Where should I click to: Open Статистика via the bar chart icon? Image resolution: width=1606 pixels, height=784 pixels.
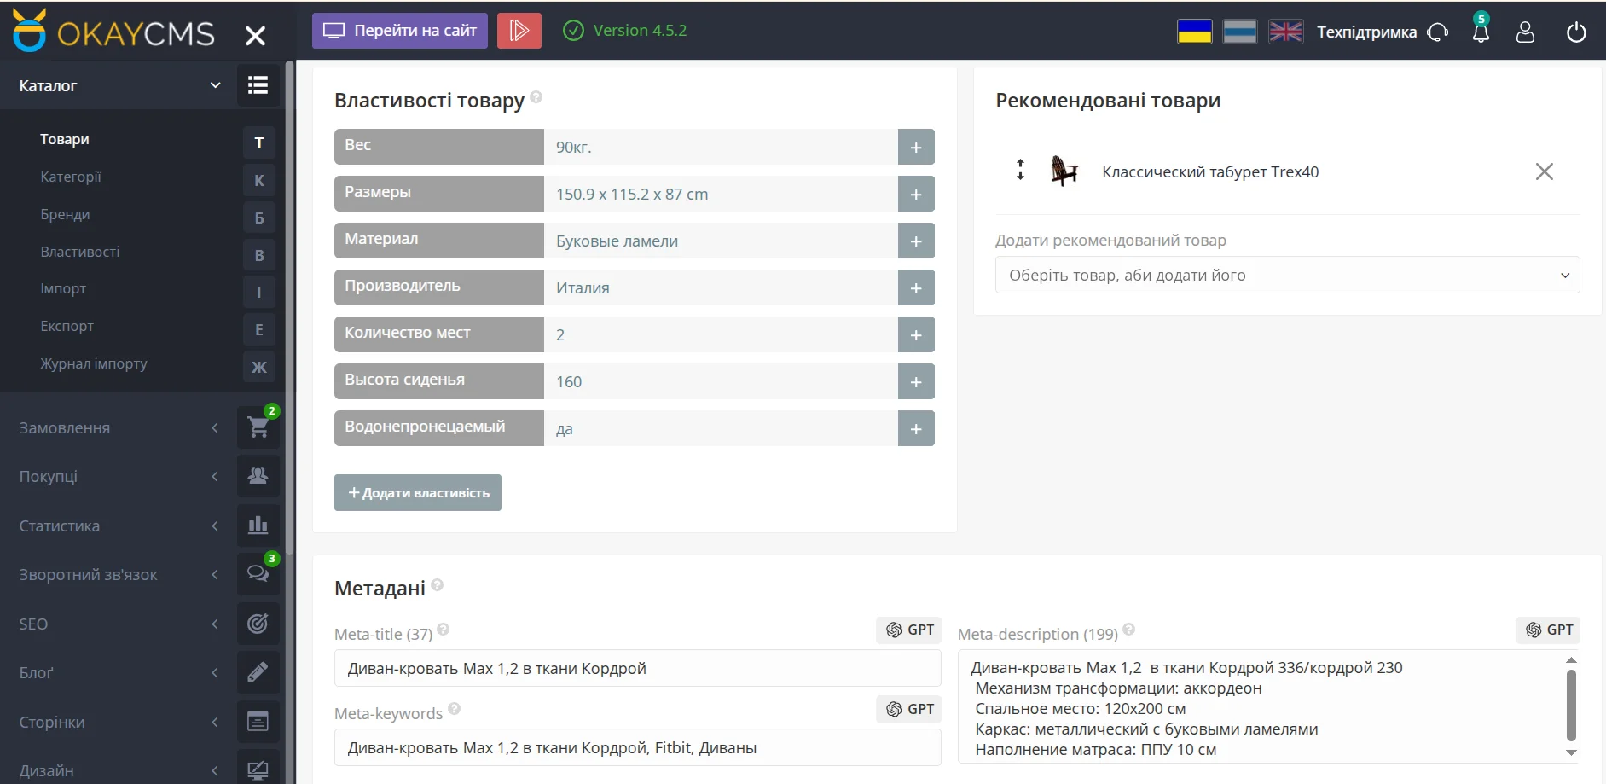click(x=258, y=526)
